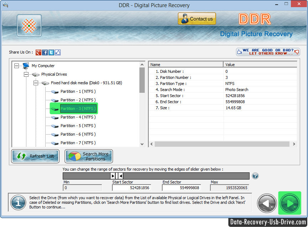Click tree scrollbar down arrow

point(142,144)
